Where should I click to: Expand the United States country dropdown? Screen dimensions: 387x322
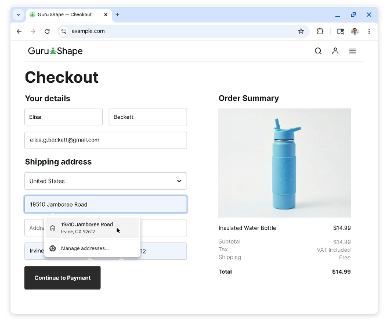[106, 181]
